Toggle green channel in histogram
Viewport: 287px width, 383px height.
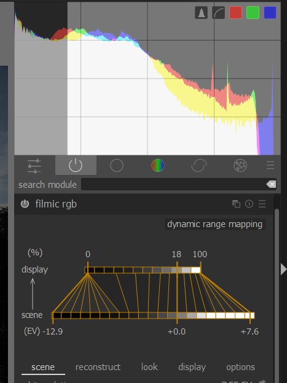(253, 12)
